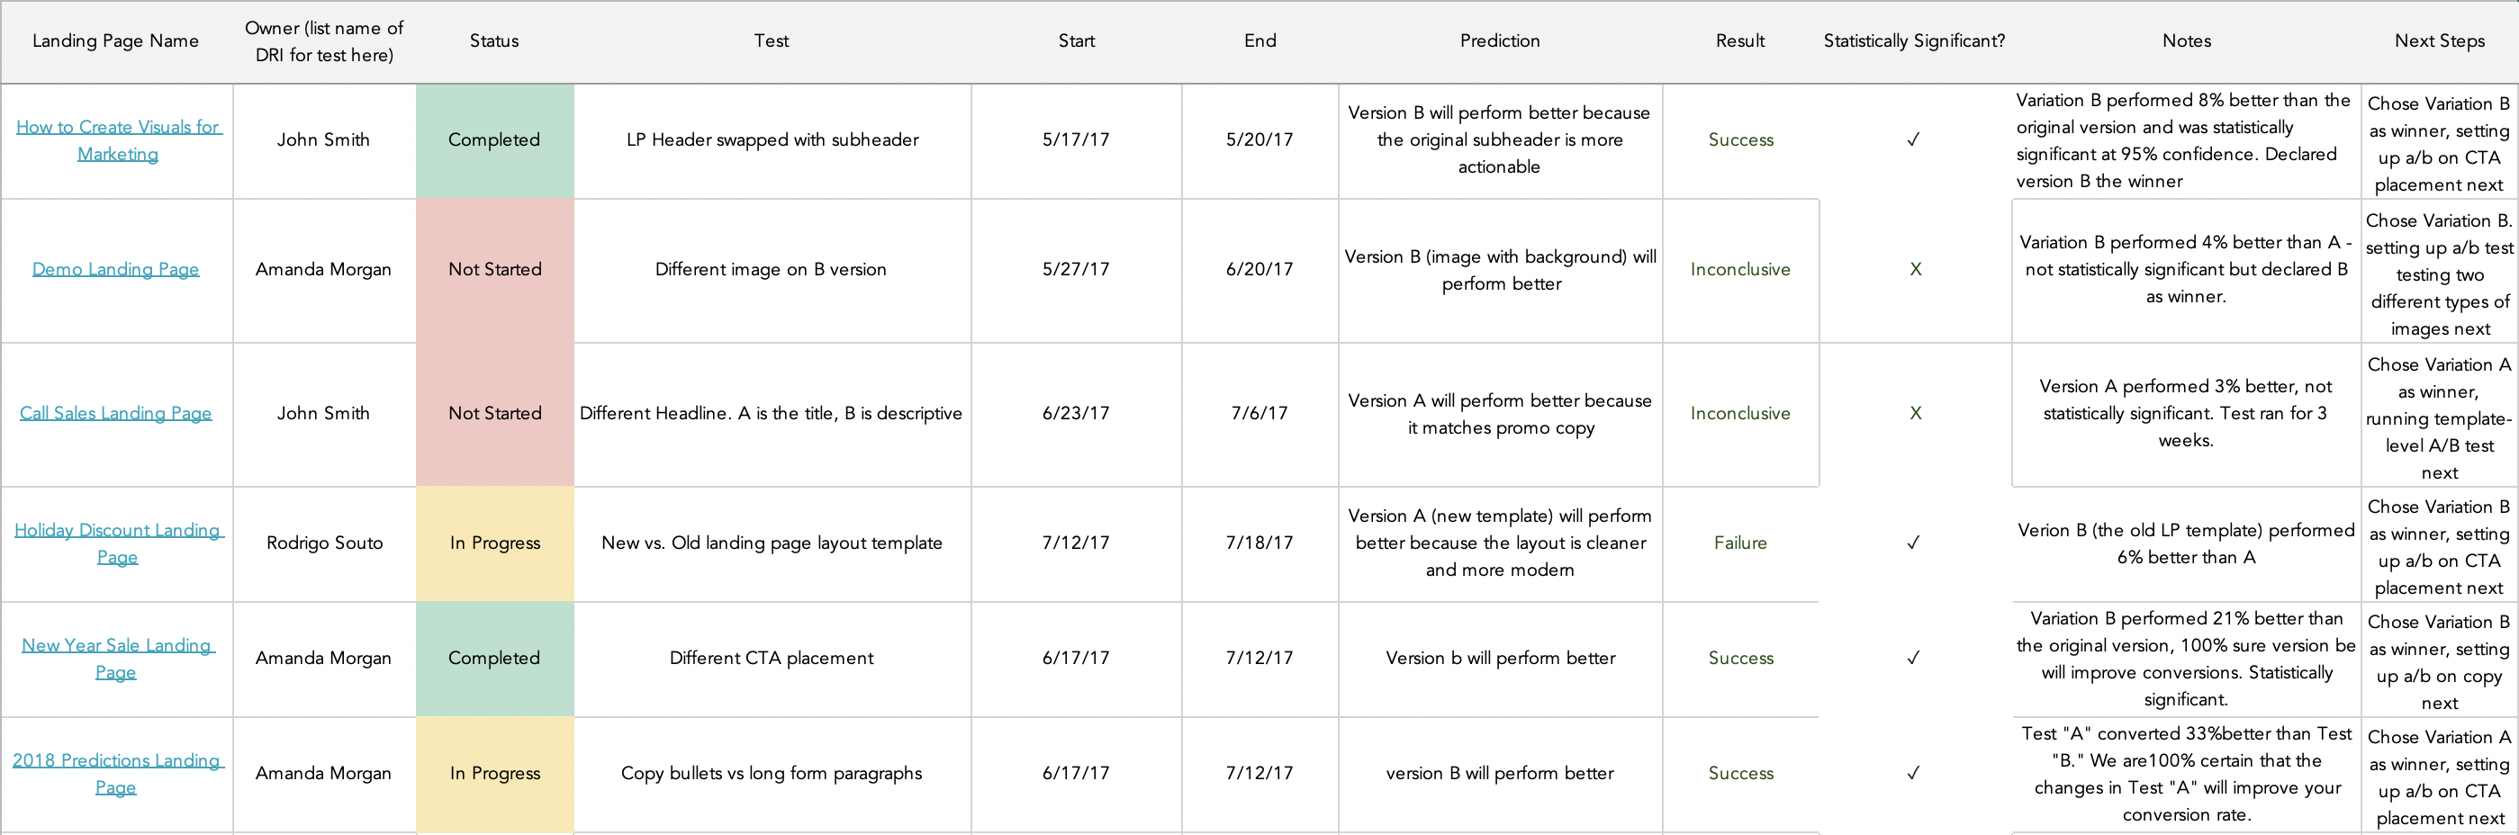Screen dimensions: 2519x835
Task: Open the 2018 Predictions Landing Page link
Action: point(117,774)
